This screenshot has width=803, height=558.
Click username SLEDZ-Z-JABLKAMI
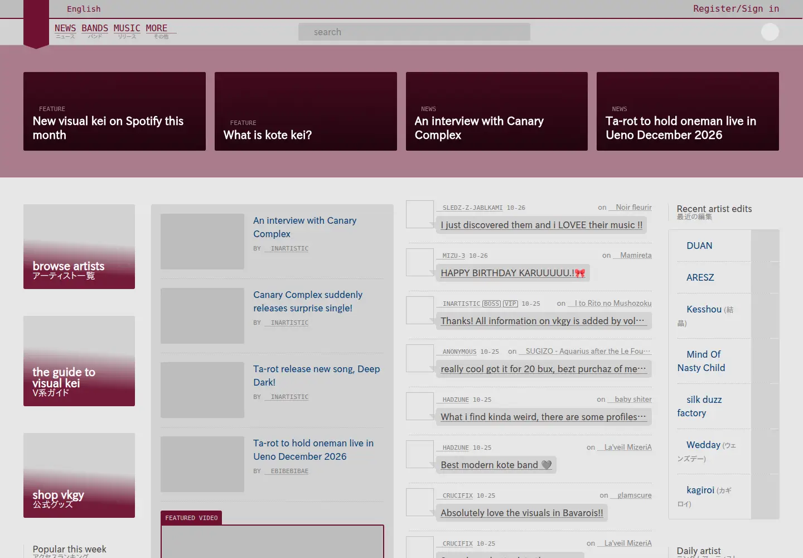(x=470, y=208)
